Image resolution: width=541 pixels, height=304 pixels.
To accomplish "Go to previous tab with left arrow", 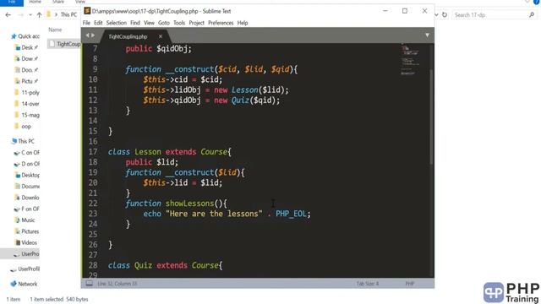I will pyautogui.click(x=87, y=35).
